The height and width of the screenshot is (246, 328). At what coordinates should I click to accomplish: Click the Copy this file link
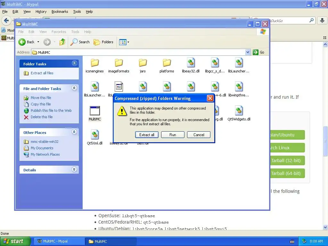[x=41, y=104]
